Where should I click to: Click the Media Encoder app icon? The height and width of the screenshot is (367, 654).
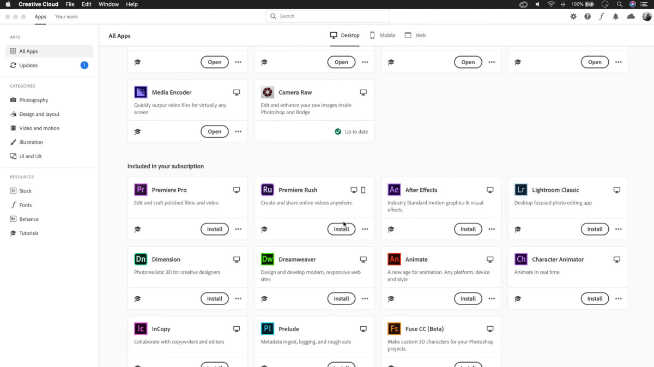coord(141,92)
